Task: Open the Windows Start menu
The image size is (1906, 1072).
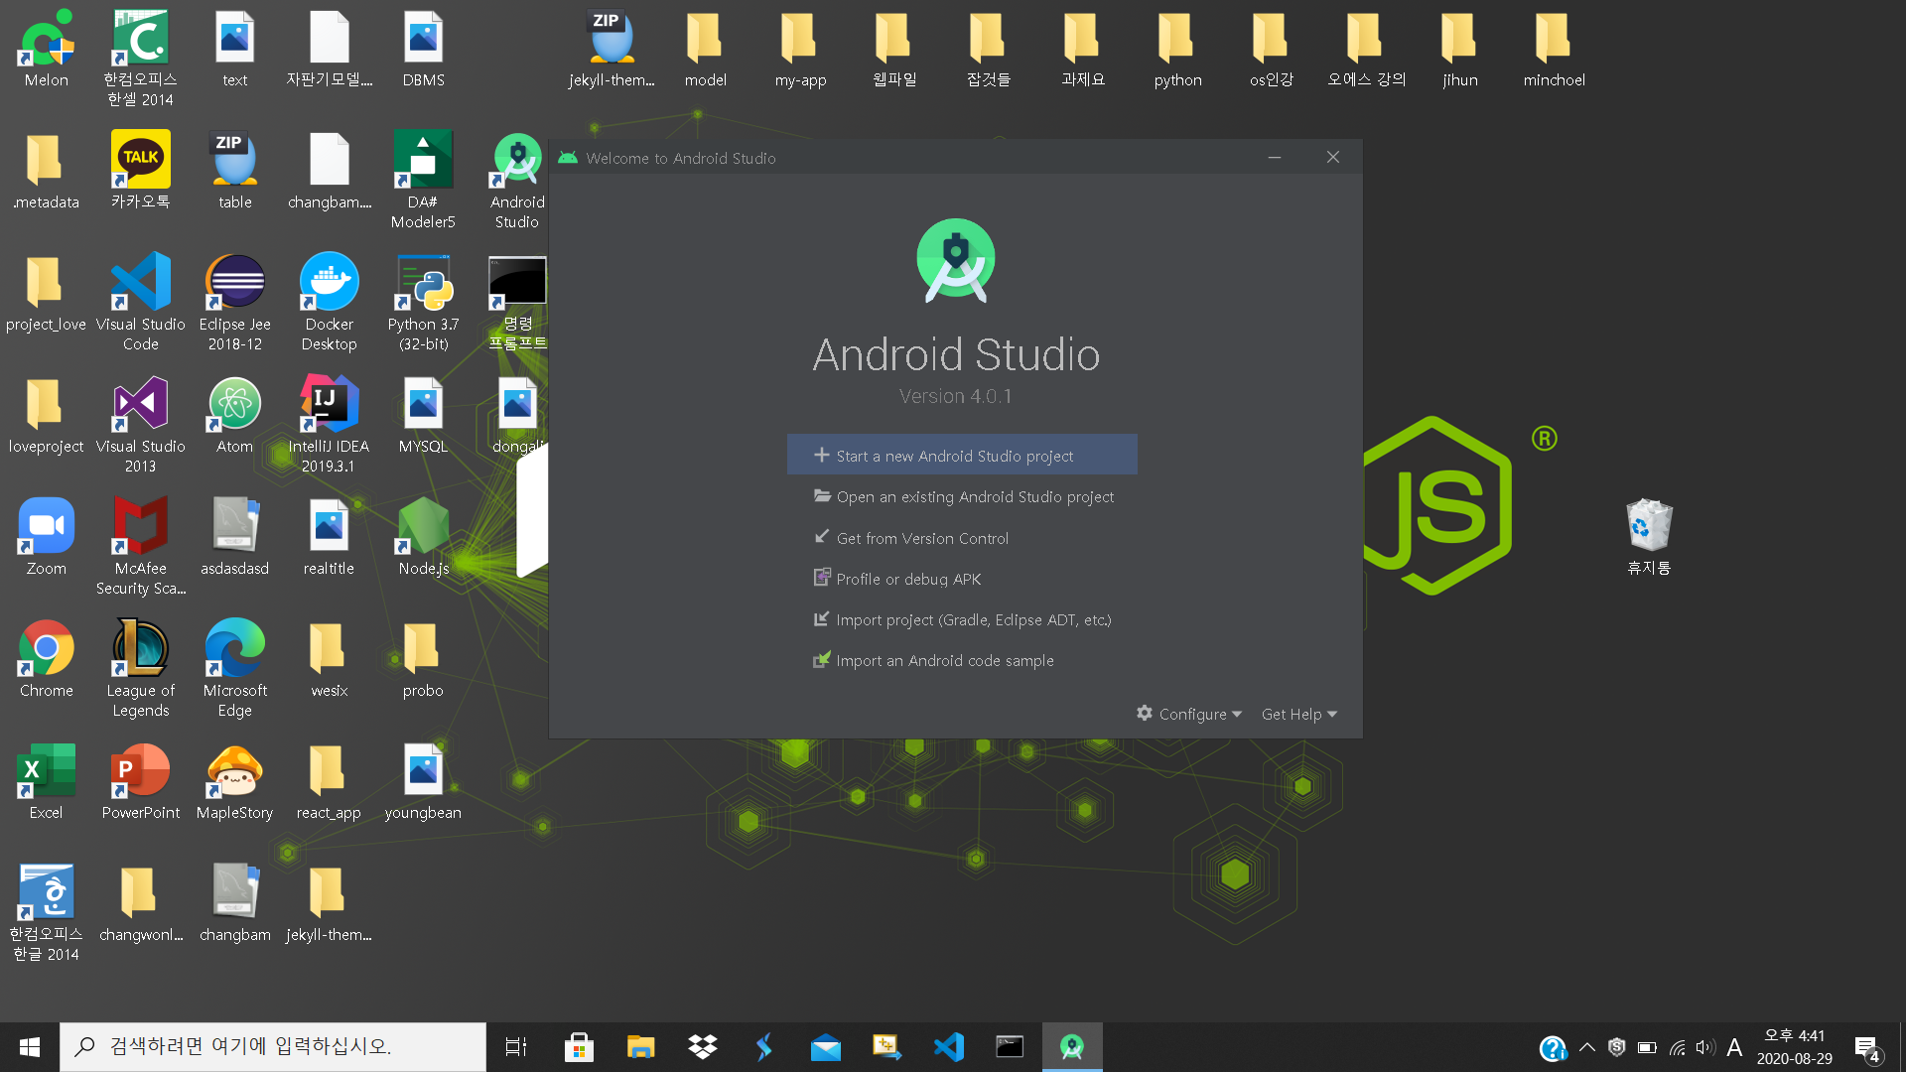Action: click(x=30, y=1047)
